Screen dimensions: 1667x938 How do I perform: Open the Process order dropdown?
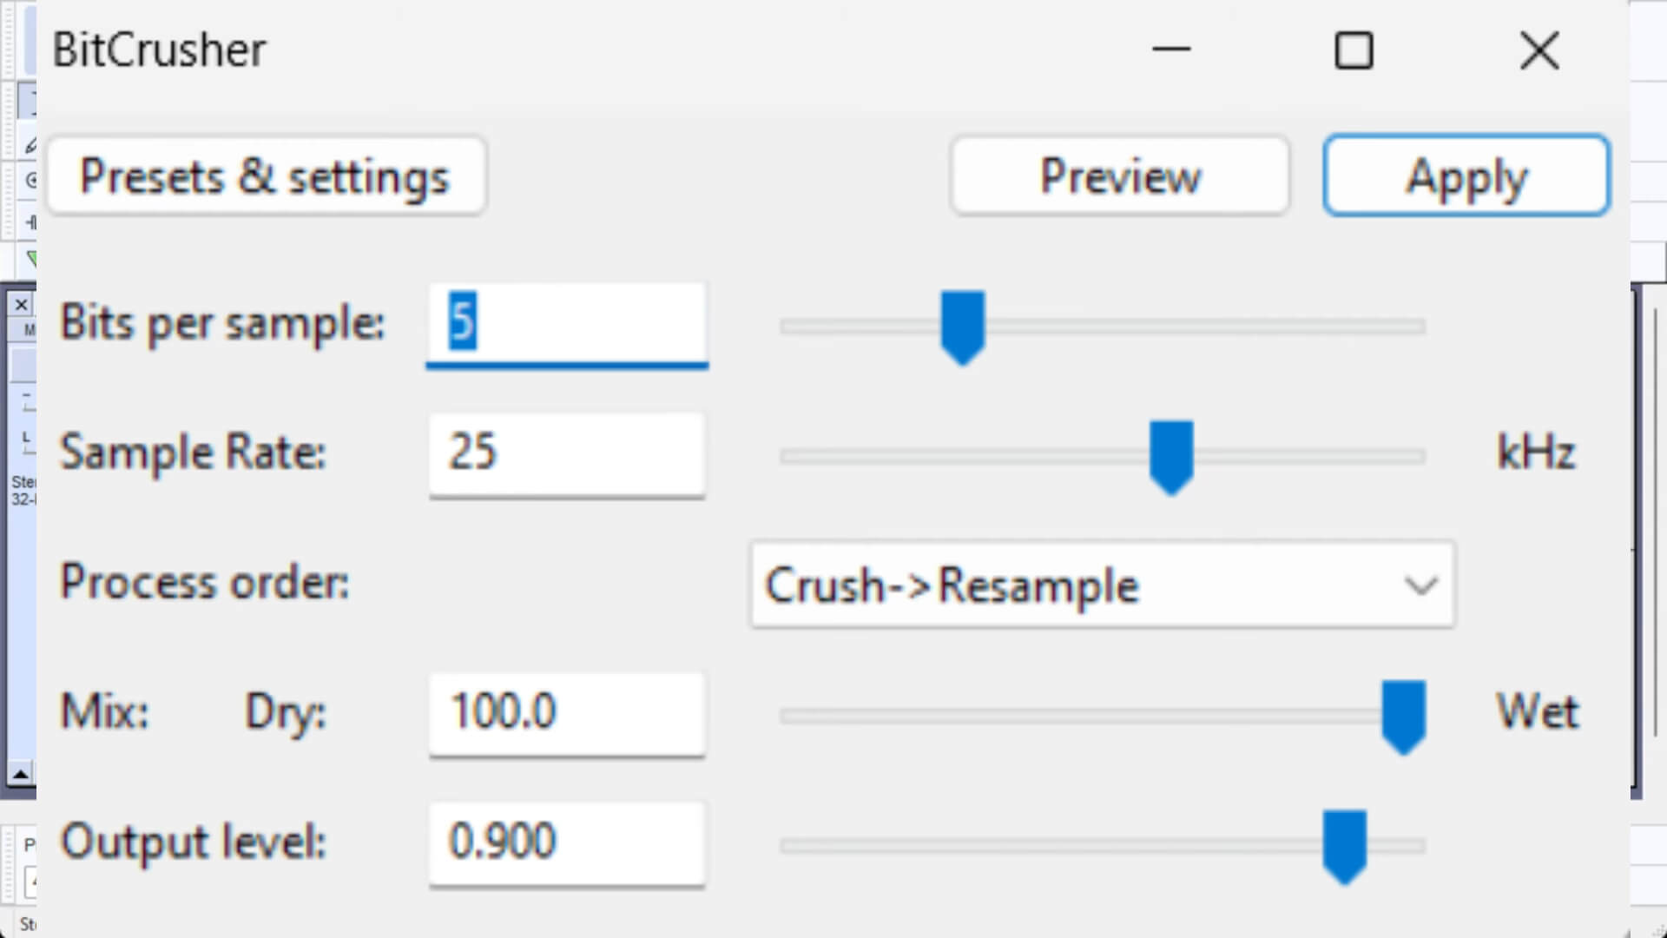1420,585
